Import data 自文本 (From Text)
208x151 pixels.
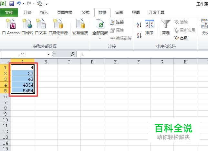41,27
